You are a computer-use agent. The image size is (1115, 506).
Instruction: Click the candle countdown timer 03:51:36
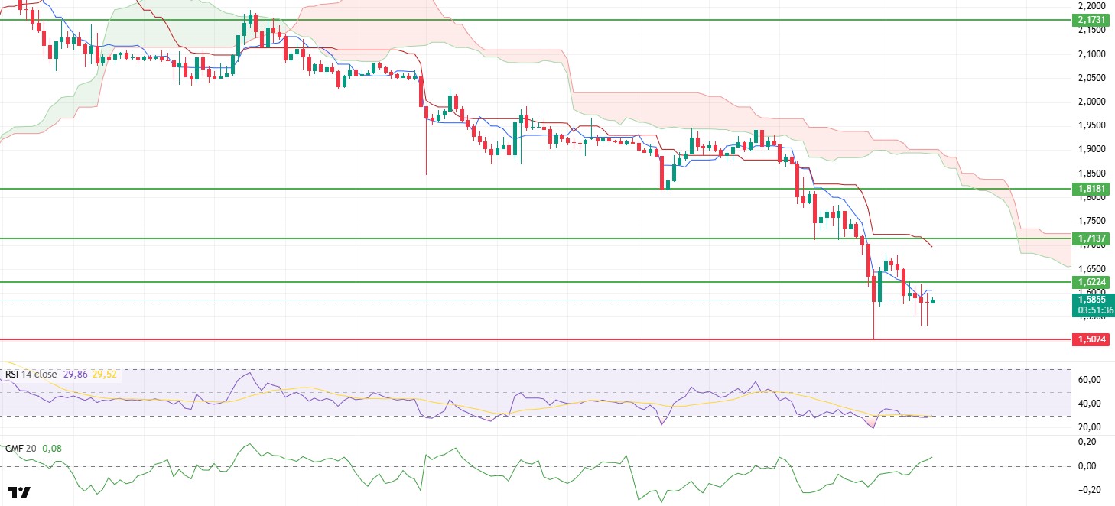point(1093,311)
